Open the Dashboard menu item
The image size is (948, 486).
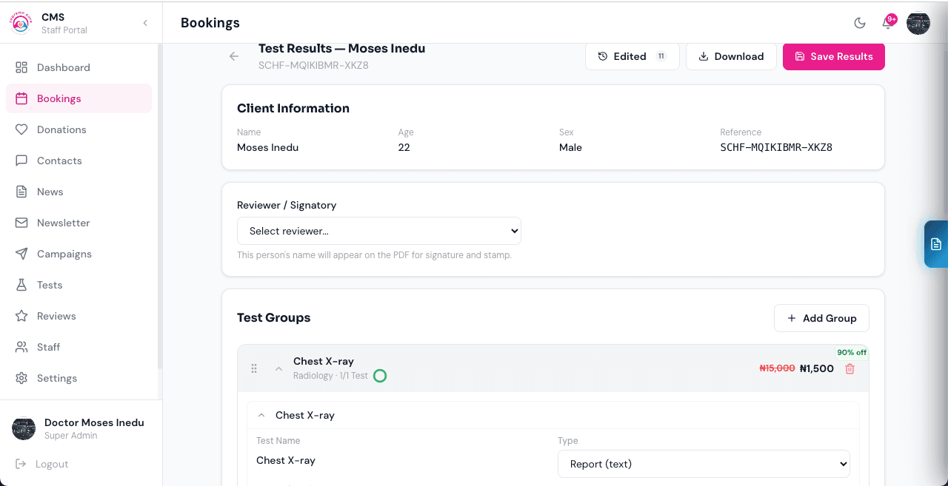[x=79, y=67]
